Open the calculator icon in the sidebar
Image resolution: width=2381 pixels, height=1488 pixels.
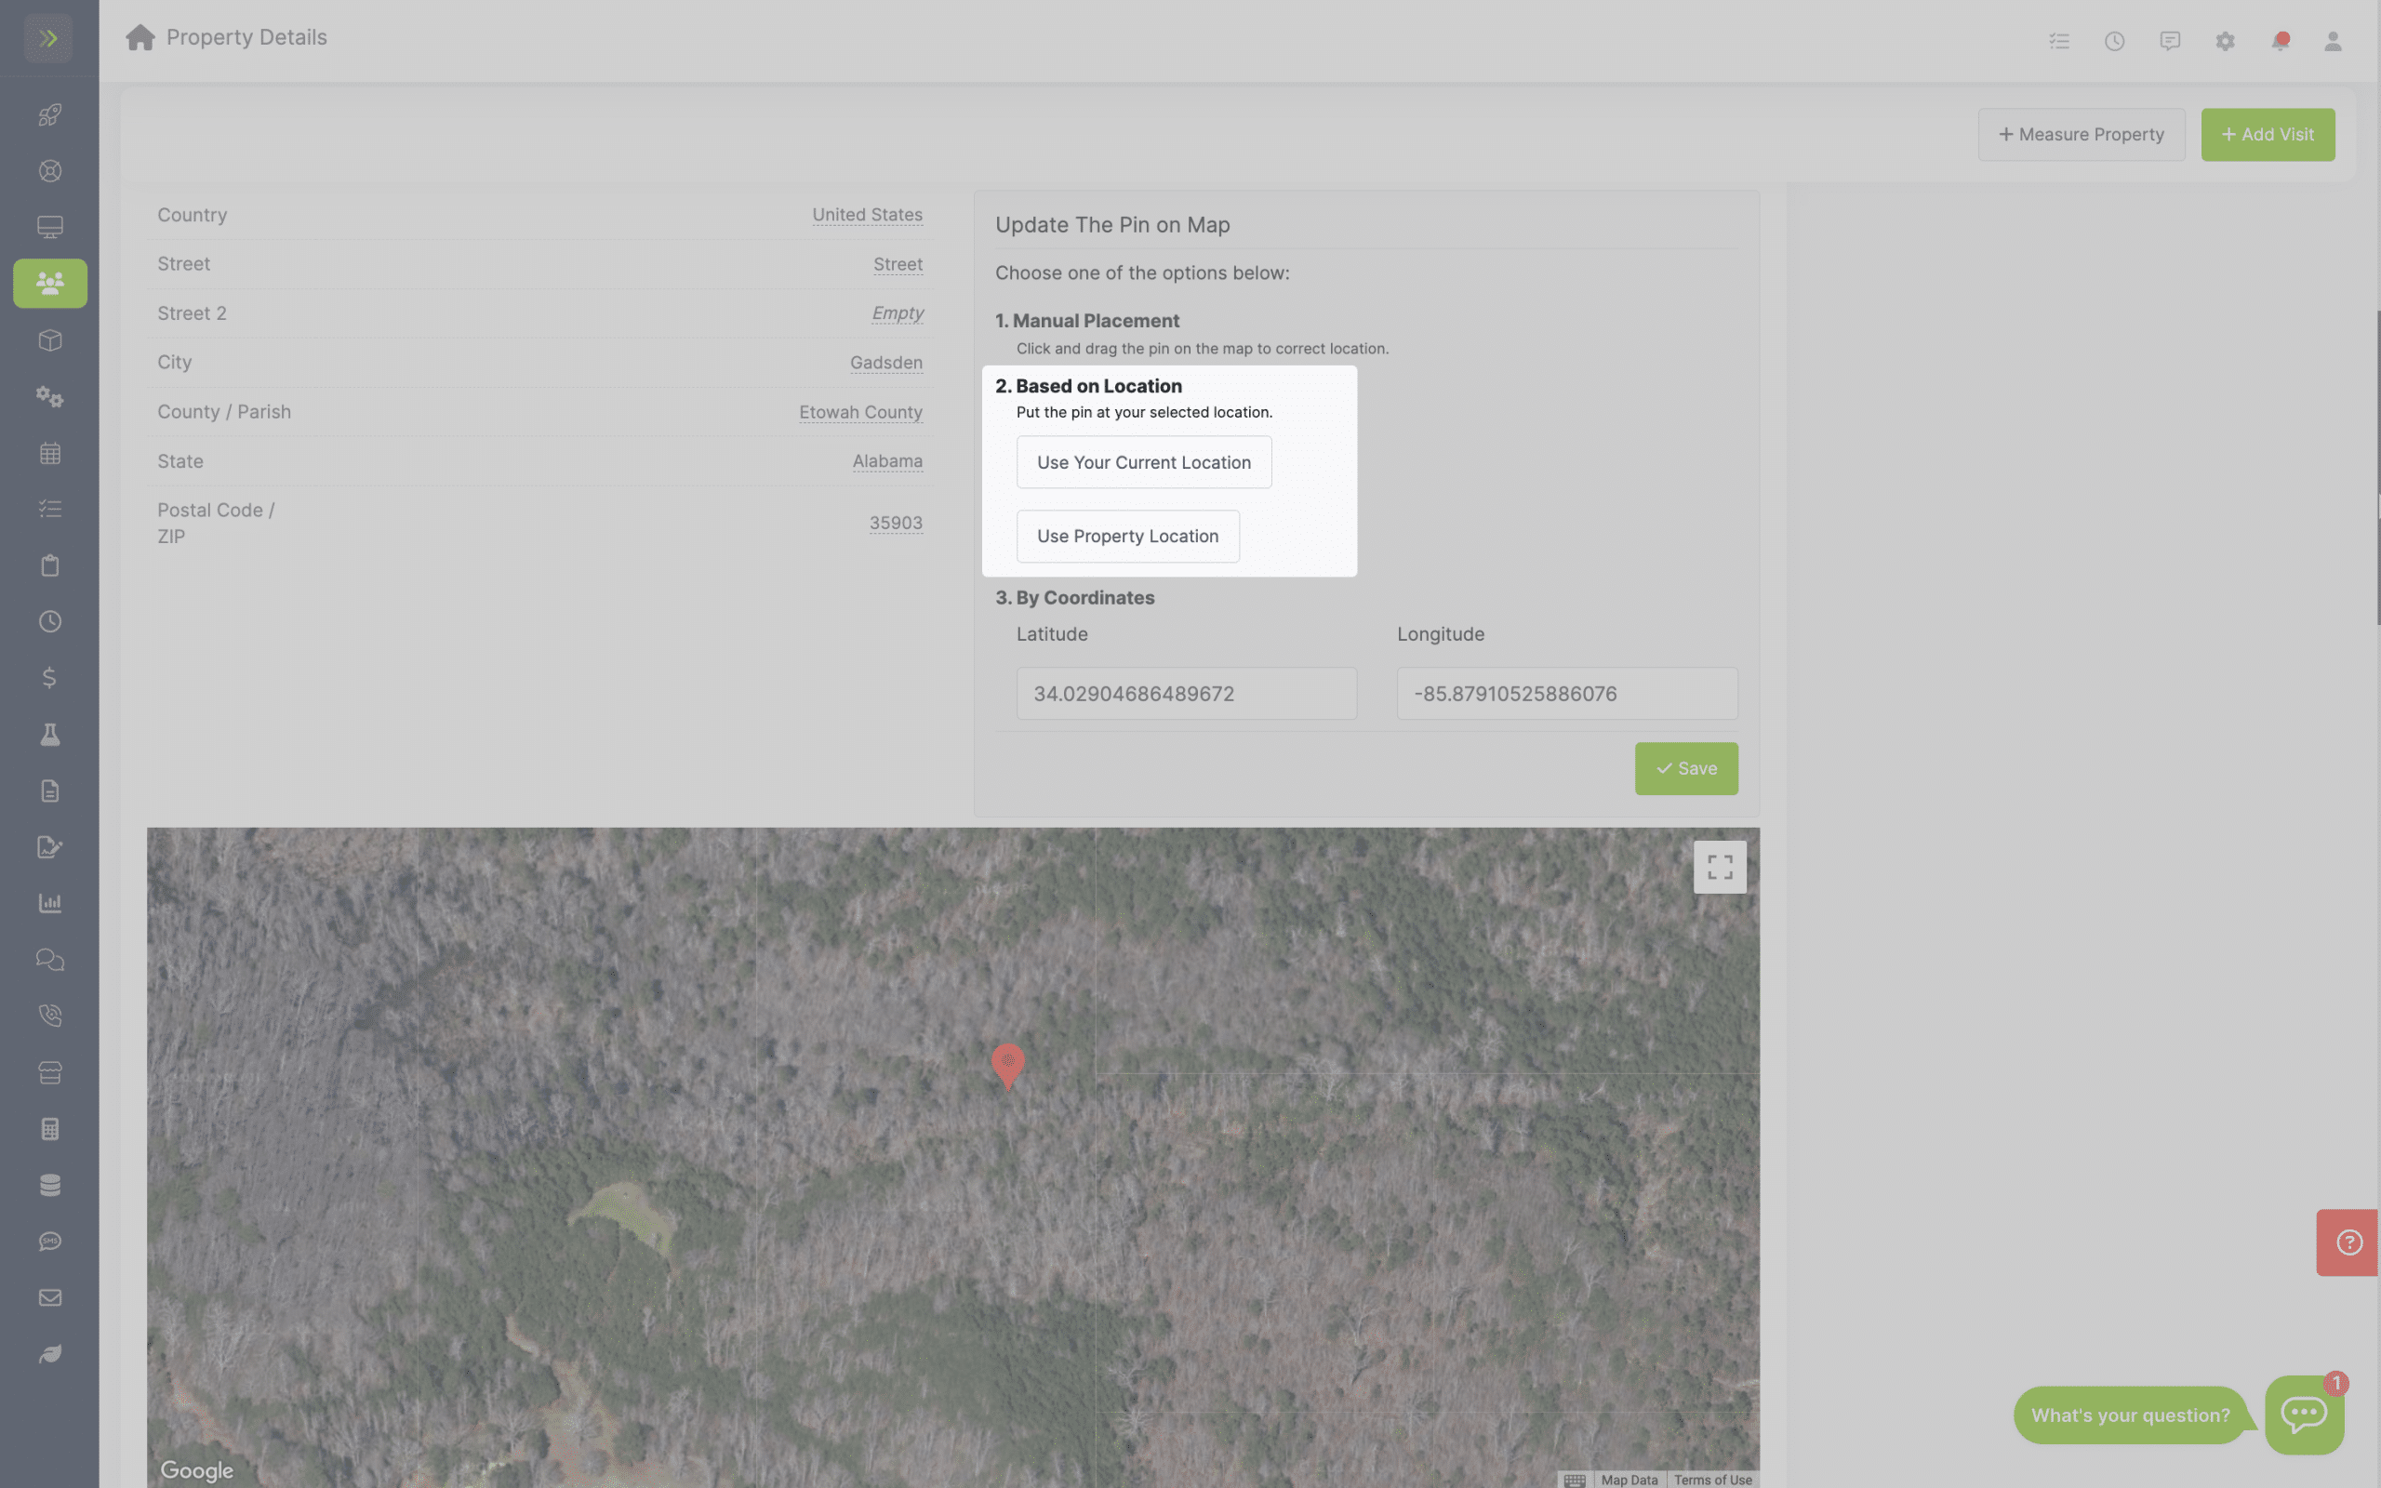point(50,1129)
